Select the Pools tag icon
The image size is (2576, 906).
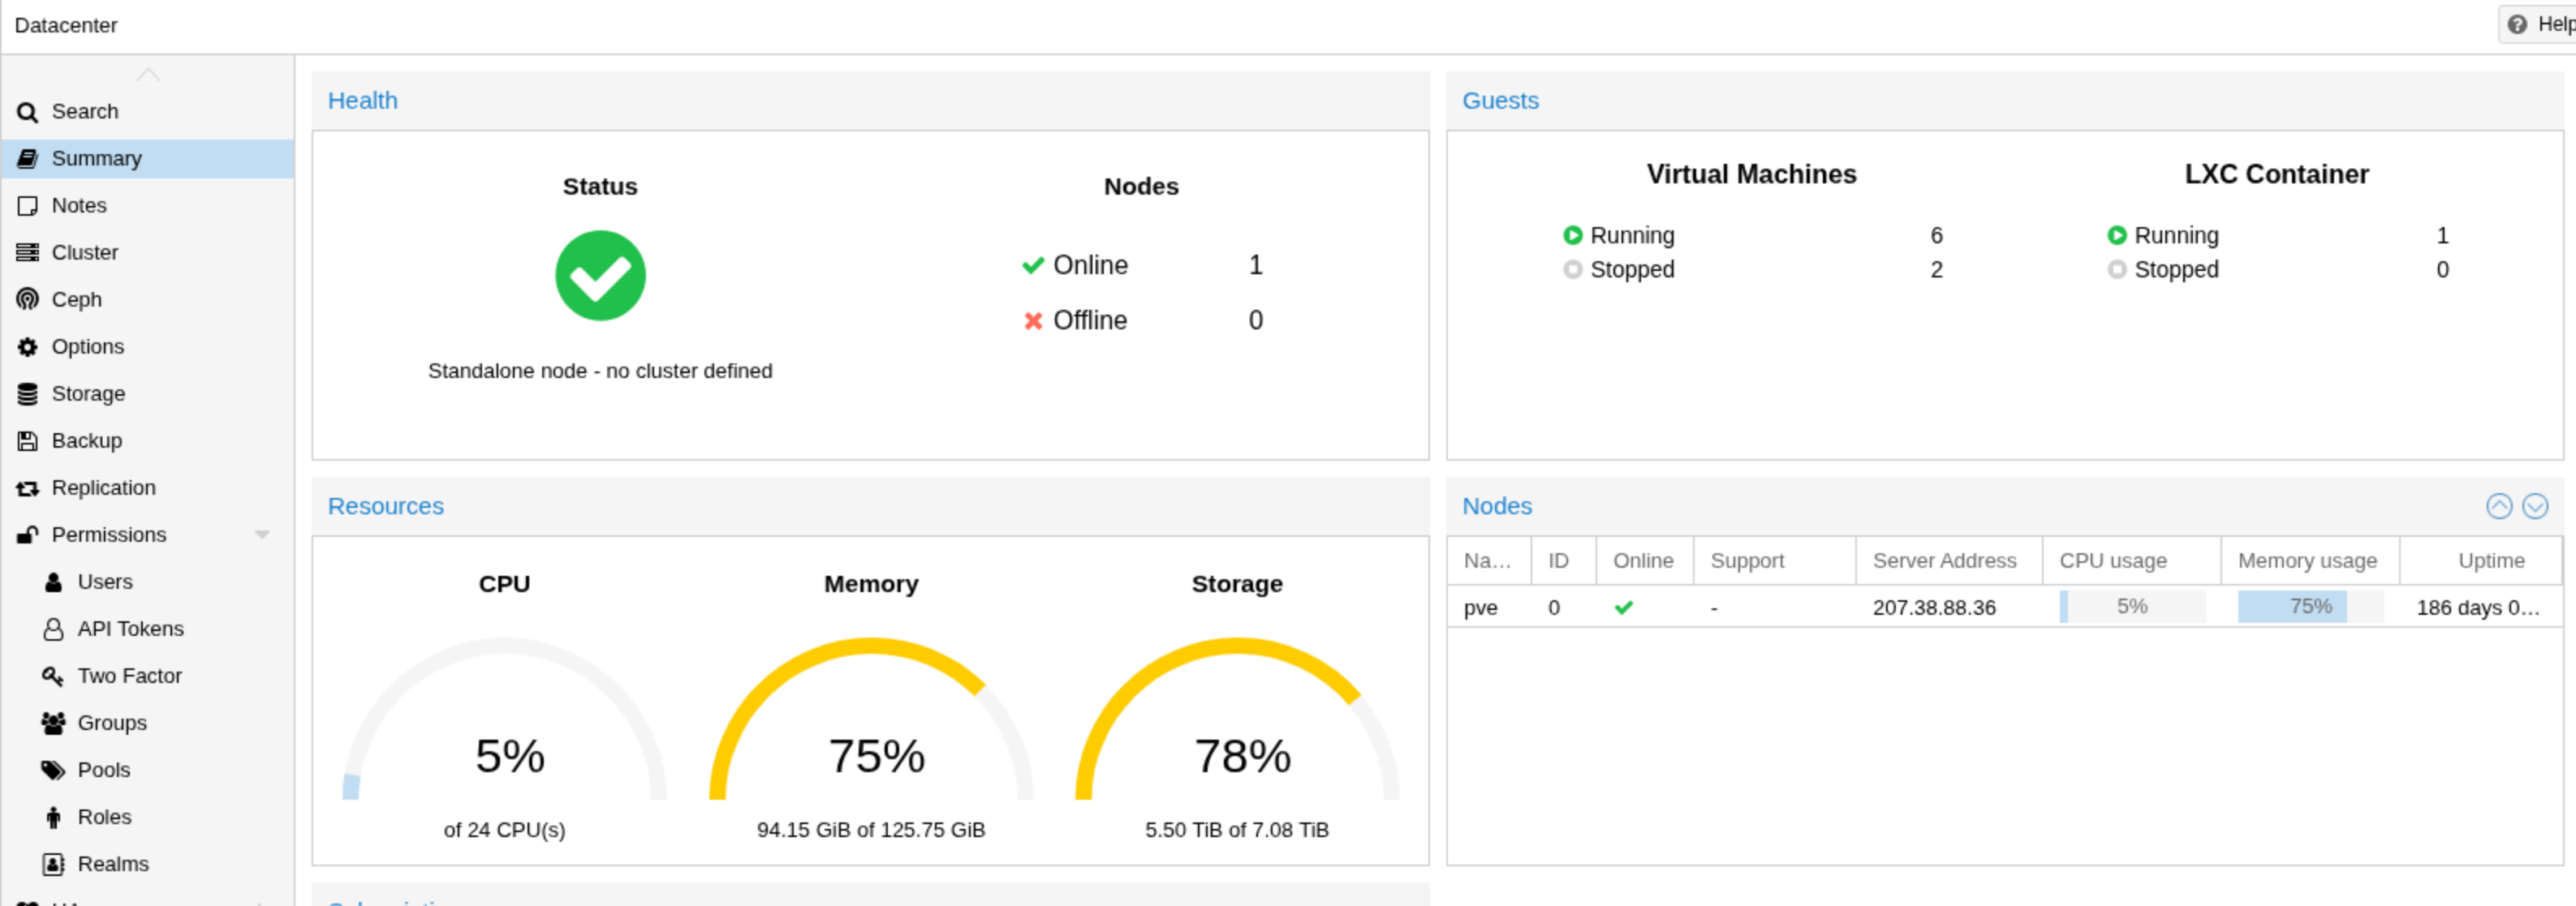pyautogui.click(x=54, y=769)
